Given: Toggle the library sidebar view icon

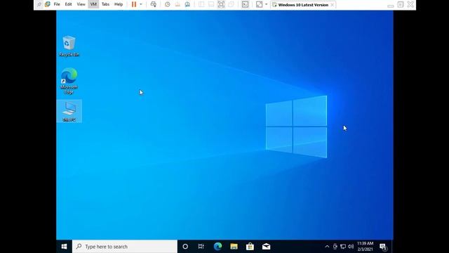Looking at the screenshot, I should [201, 4].
